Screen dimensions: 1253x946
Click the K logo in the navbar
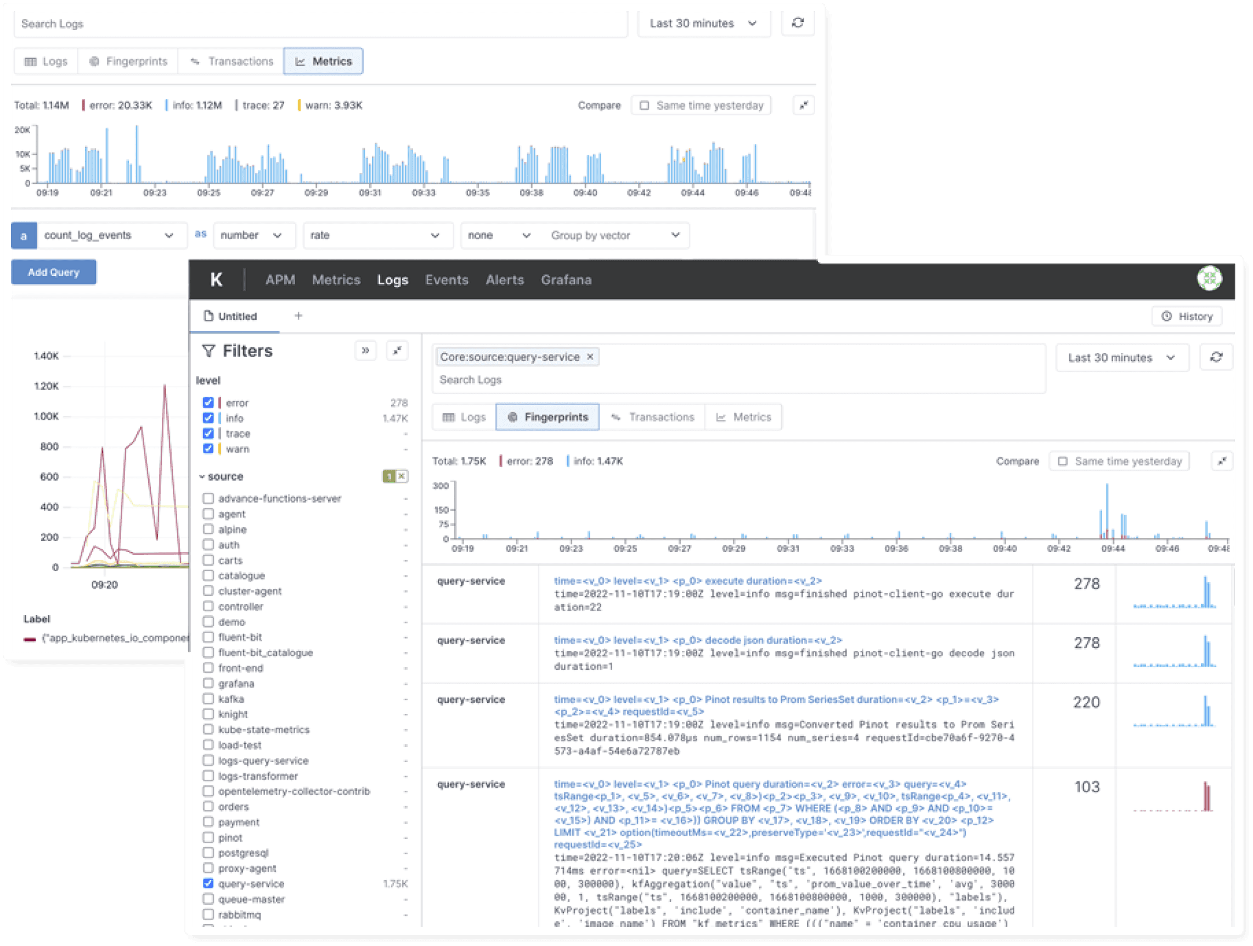216,280
